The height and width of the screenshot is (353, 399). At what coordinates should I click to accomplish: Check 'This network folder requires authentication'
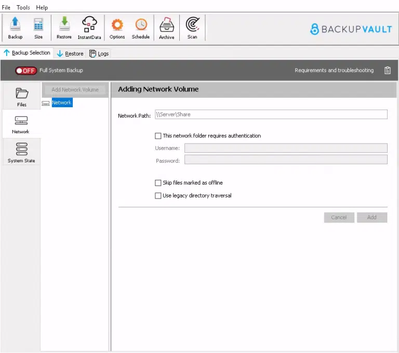tap(158, 136)
